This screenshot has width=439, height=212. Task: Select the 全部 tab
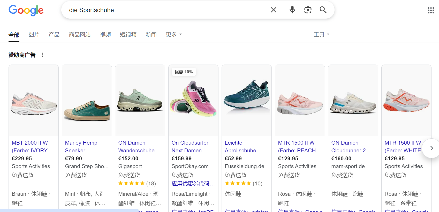pos(14,35)
